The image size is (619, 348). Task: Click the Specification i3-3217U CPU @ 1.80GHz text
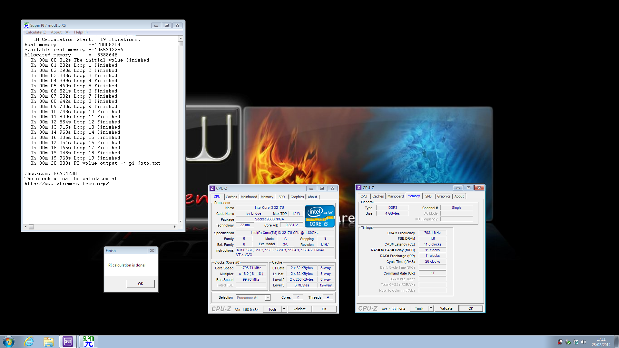point(285,233)
